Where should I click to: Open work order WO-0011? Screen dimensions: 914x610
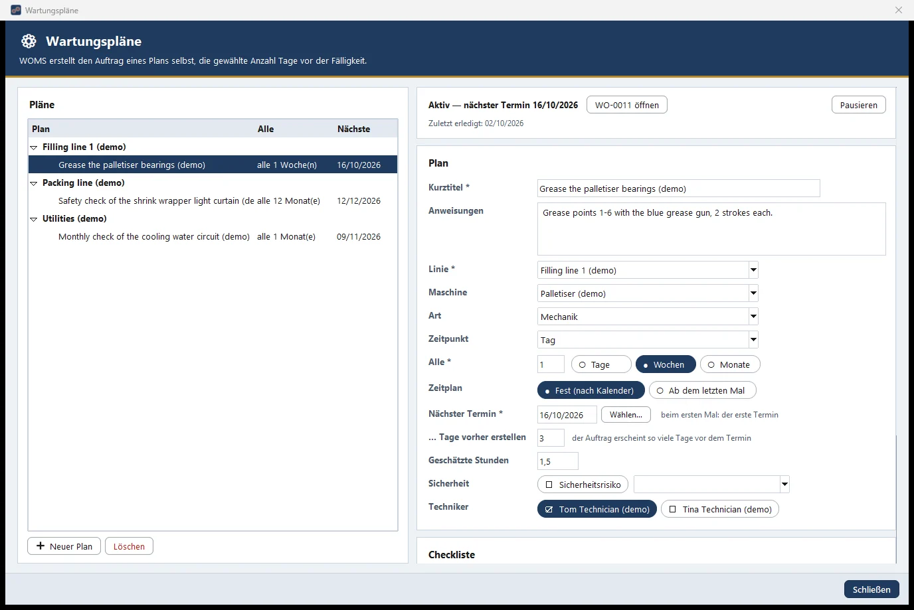(627, 105)
